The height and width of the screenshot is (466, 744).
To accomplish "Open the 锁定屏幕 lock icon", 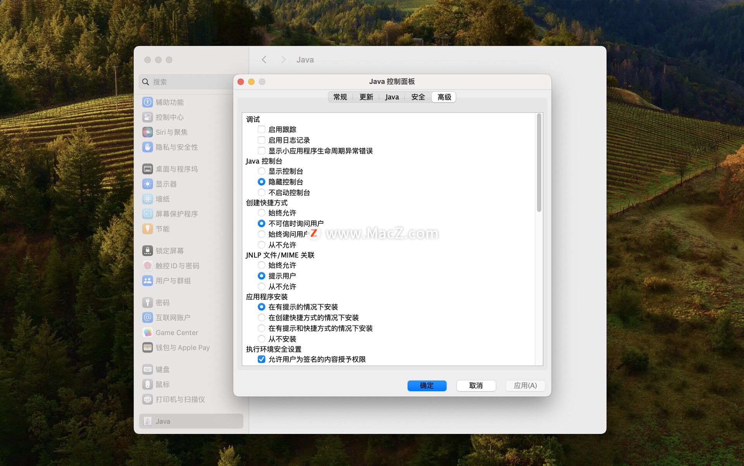I will tap(147, 251).
